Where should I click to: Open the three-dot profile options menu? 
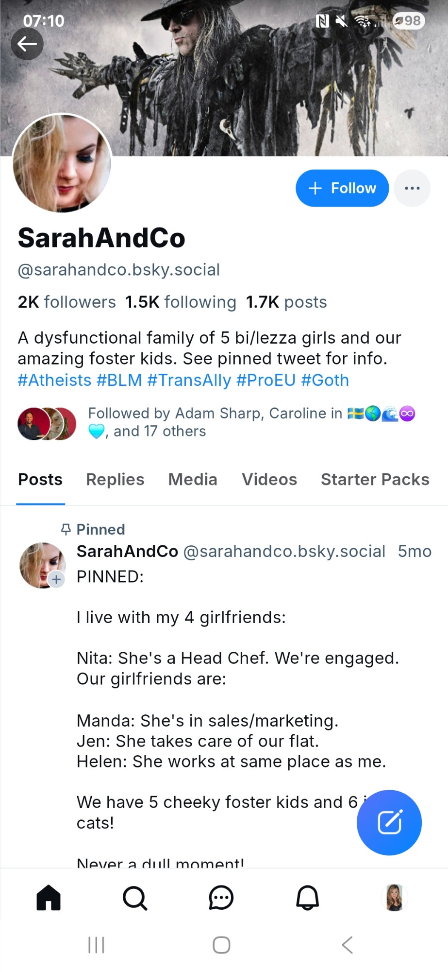click(x=412, y=188)
